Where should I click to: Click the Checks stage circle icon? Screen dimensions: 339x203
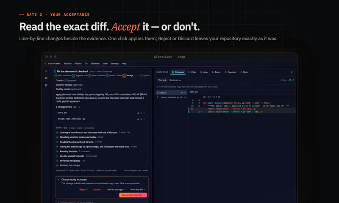coord(107,76)
